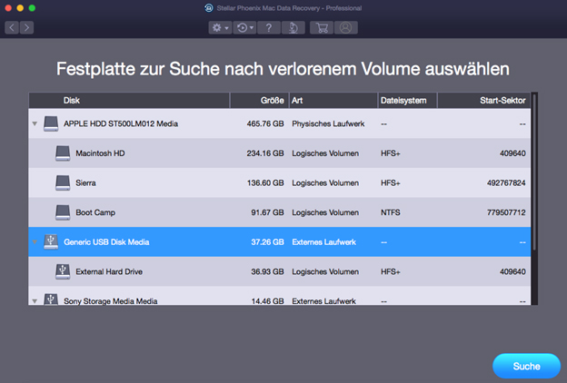Click the 14.46 GB size value
Screen dimensions: 567x383
coord(267,301)
